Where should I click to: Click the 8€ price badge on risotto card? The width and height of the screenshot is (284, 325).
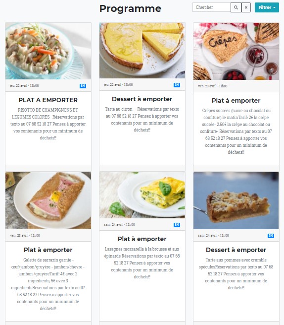[83, 86]
